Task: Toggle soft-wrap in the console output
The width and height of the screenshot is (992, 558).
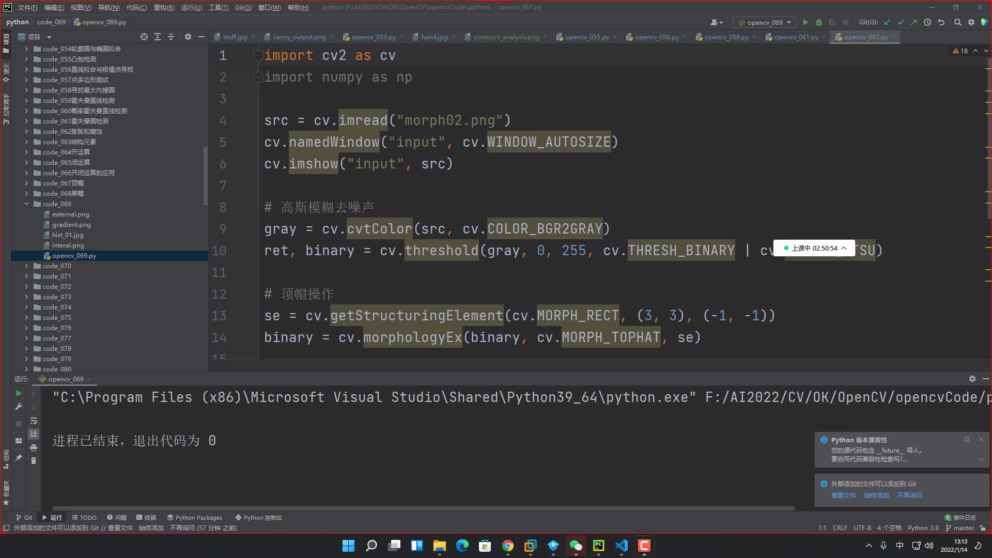Action: pyautogui.click(x=34, y=421)
